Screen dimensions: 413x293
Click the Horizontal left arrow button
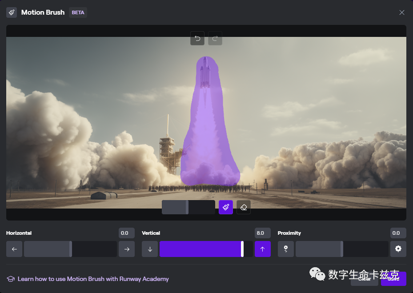[x=14, y=249]
